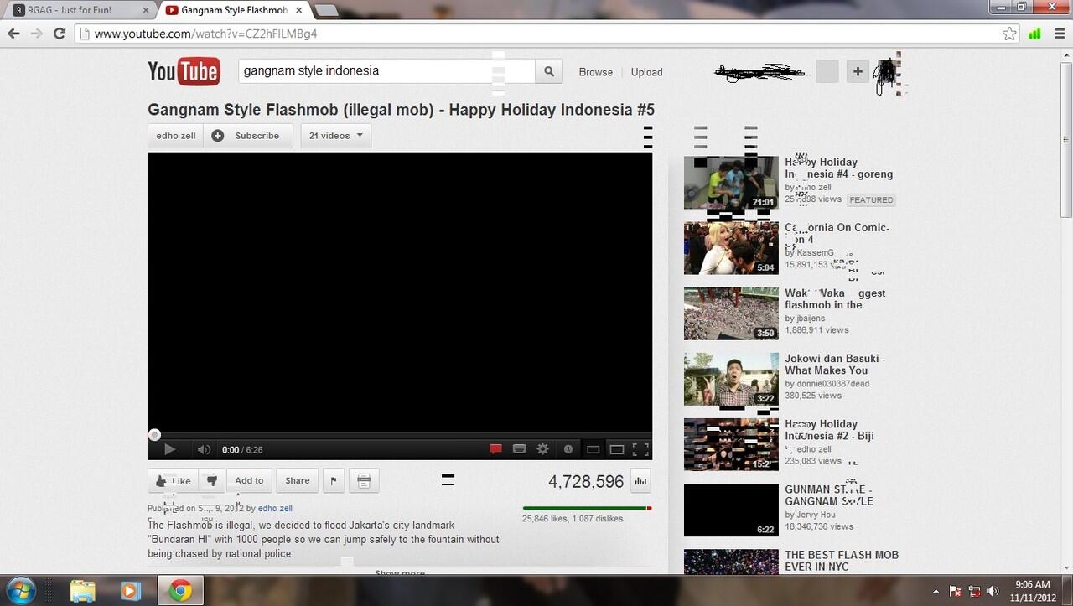Open edho zell link in description
The height and width of the screenshot is (606, 1073).
(x=275, y=508)
